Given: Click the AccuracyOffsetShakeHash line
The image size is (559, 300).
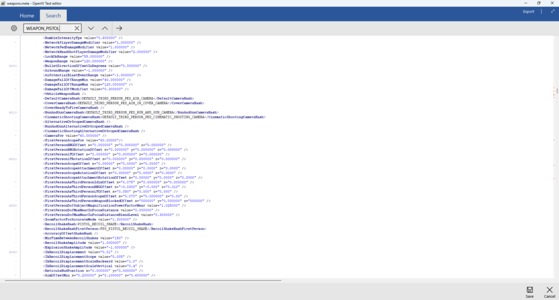Looking at the screenshot, I should [x=70, y=233].
